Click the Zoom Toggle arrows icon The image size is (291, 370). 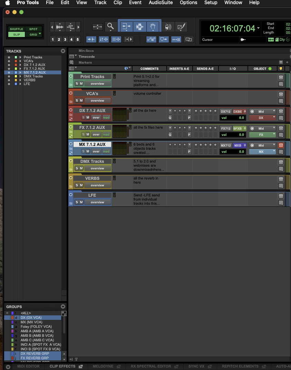tap(97, 27)
